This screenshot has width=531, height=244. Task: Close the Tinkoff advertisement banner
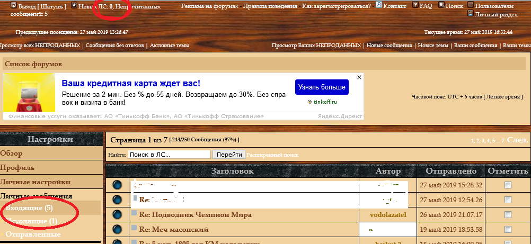(x=359, y=77)
